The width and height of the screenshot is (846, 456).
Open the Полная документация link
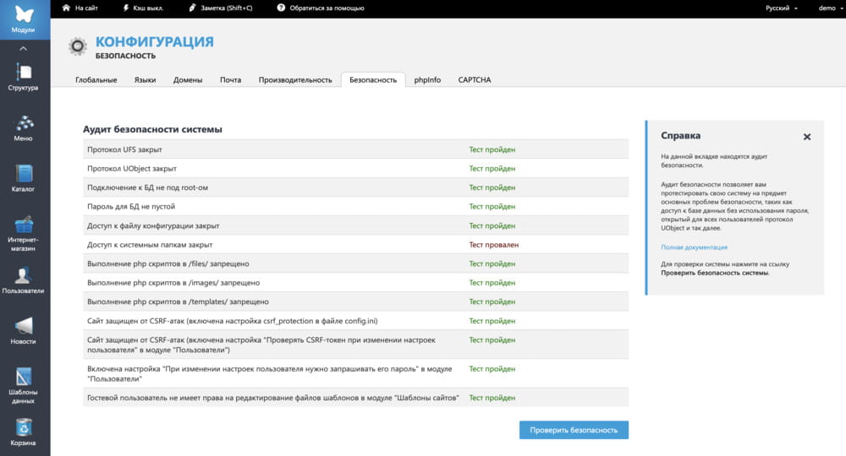(x=694, y=247)
